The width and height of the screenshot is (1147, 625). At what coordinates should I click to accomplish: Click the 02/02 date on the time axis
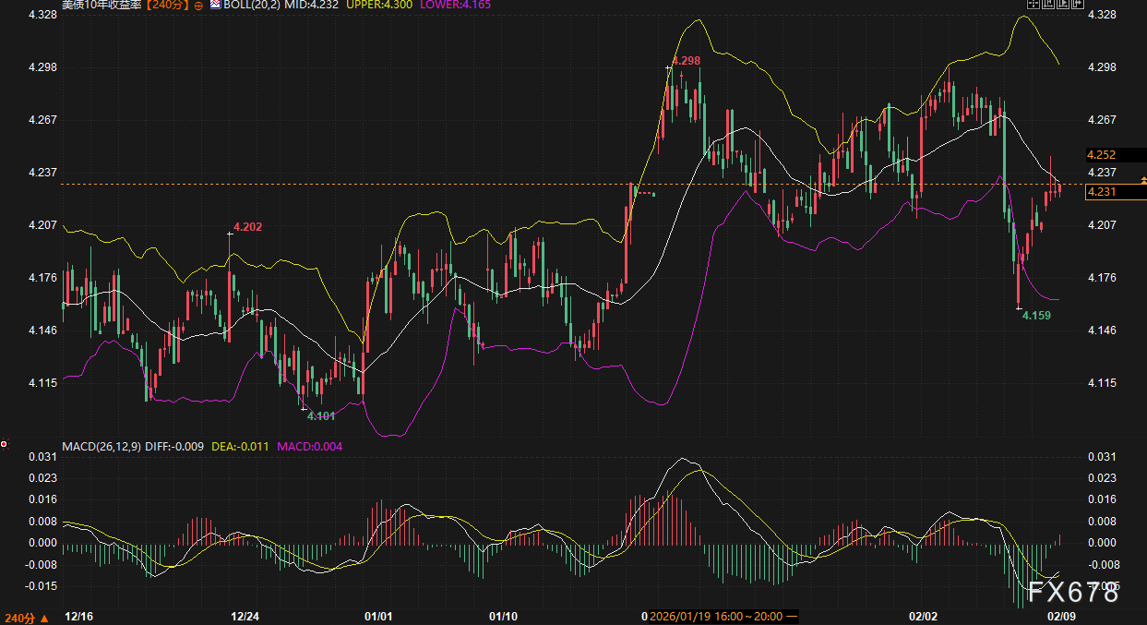click(924, 616)
